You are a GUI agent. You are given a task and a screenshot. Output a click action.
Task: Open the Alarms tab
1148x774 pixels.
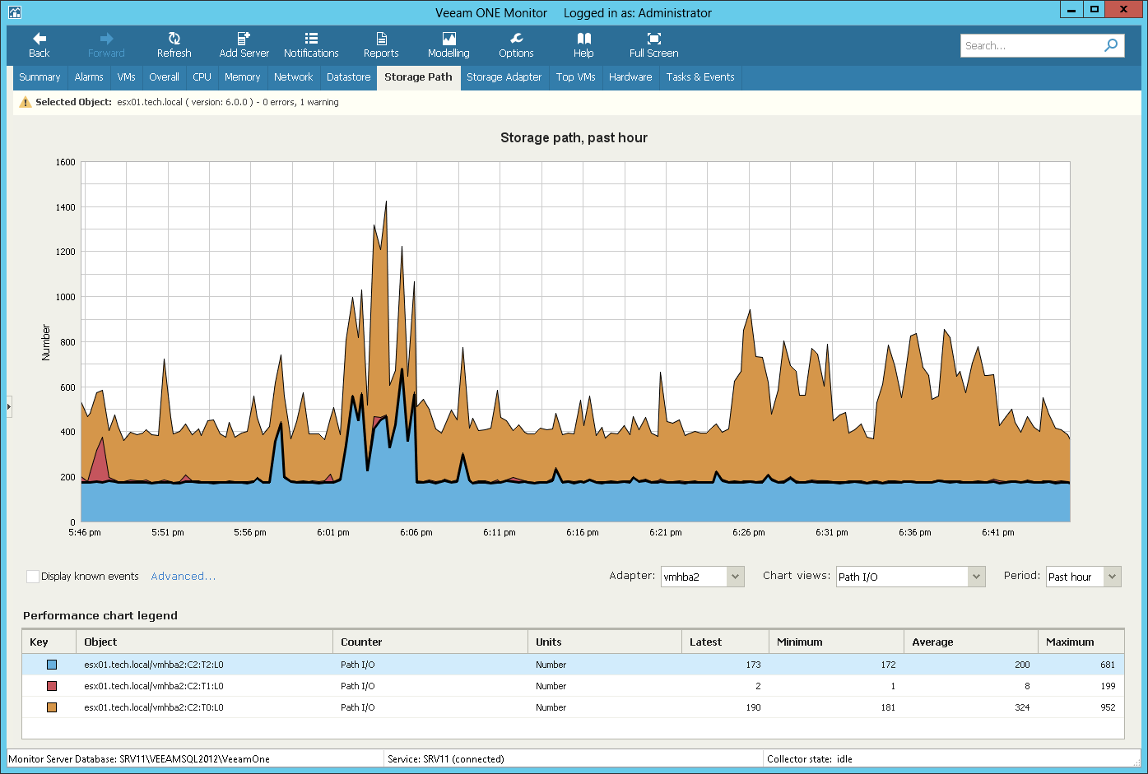[89, 77]
